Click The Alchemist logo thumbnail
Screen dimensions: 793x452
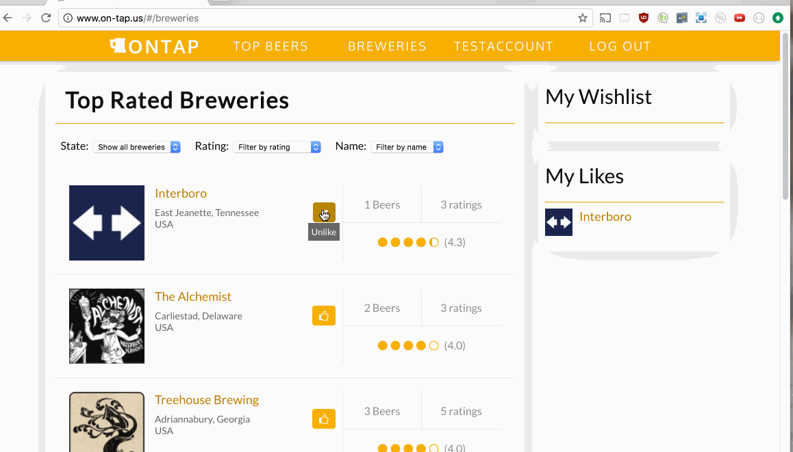point(107,326)
